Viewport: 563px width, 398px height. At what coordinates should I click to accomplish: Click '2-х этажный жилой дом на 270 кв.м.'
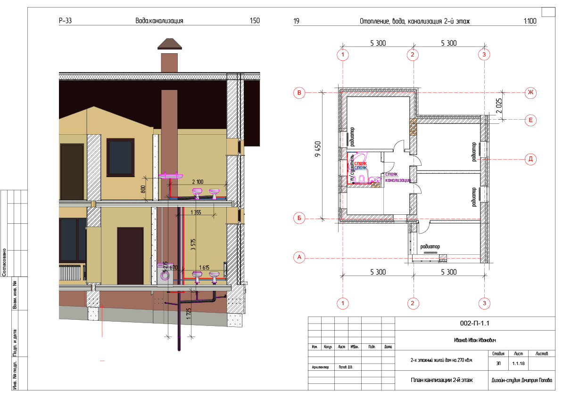[441, 360]
